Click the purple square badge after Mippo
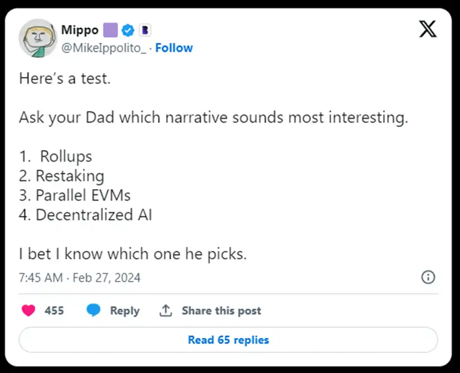Screen dimensions: 460x373 [x=111, y=30]
